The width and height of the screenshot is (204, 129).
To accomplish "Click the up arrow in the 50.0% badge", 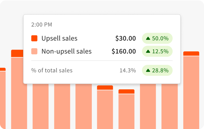I will (x=148, y=38).
